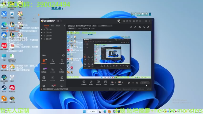Edit the tag pill below the stream title
Image resolution: width=203 pixels, height=114 pixels.
click(72, 29)
